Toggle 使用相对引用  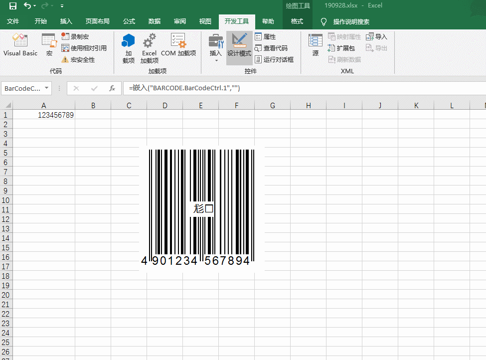(x=84, y=48)
